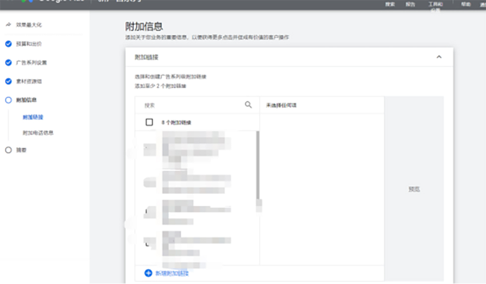The width and height of the screenshot is (486, 284).
Task: Open 报告 from the top bar
Action: [410, 4]
